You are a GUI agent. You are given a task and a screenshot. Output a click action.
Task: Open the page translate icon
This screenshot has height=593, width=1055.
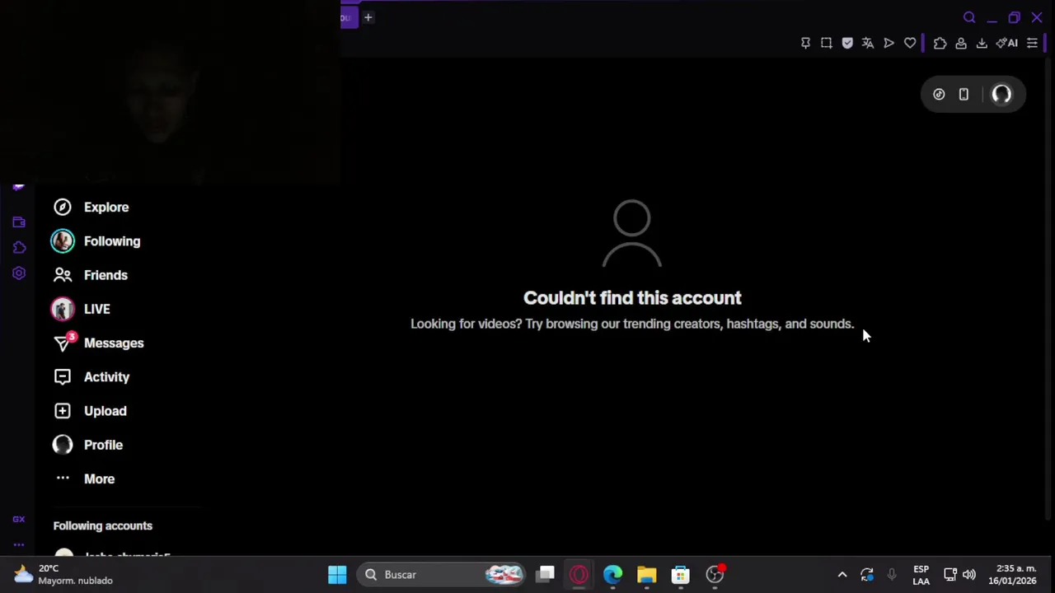[x=868, y=43]
